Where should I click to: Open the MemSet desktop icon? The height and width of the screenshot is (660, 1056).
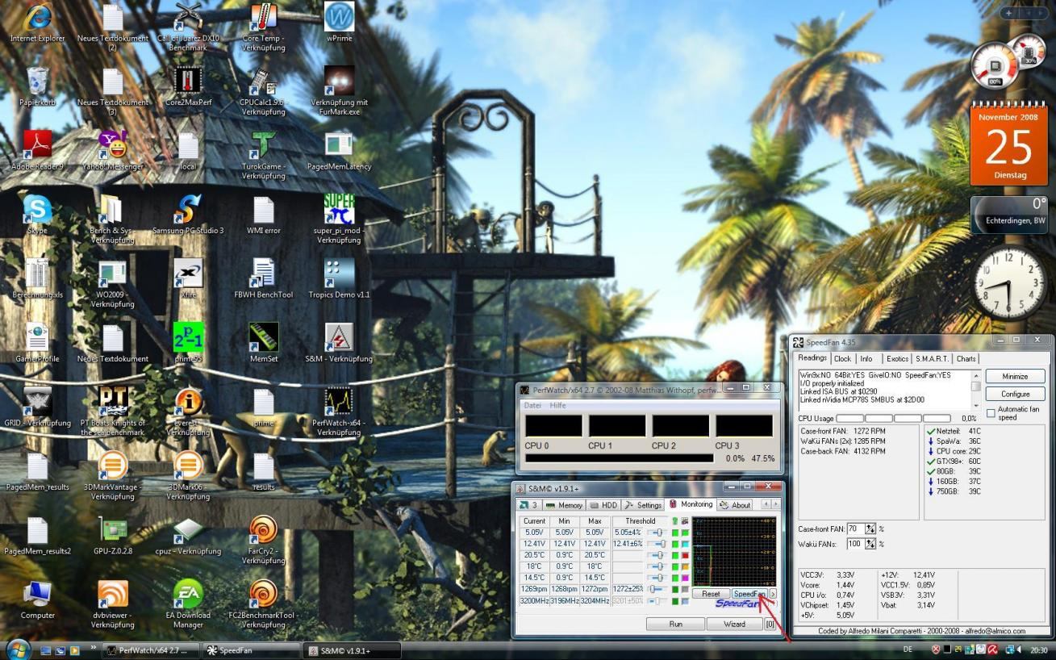(263, 342)
